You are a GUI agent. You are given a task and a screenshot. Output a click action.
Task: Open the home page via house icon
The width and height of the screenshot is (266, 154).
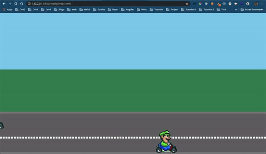[22, 4]
